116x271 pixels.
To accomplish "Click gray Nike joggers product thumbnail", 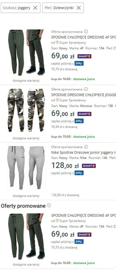I will coord(26,168).
